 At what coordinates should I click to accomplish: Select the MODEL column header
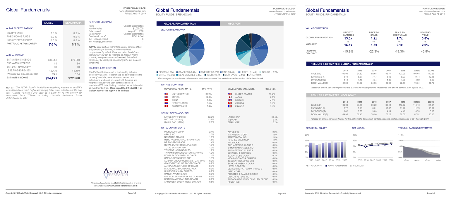(52, 23)
